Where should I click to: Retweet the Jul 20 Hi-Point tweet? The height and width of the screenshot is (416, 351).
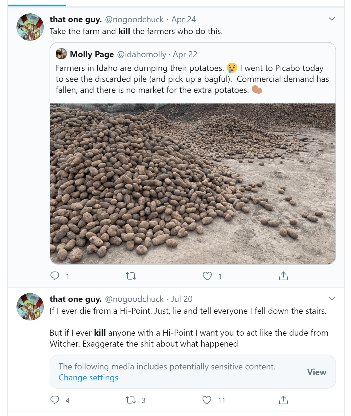[131, 400]
